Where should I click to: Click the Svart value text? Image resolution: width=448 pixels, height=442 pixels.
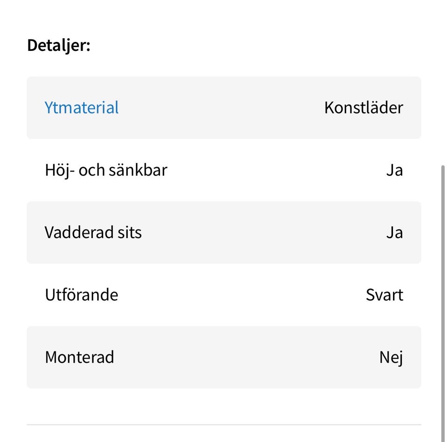[384, 295]
